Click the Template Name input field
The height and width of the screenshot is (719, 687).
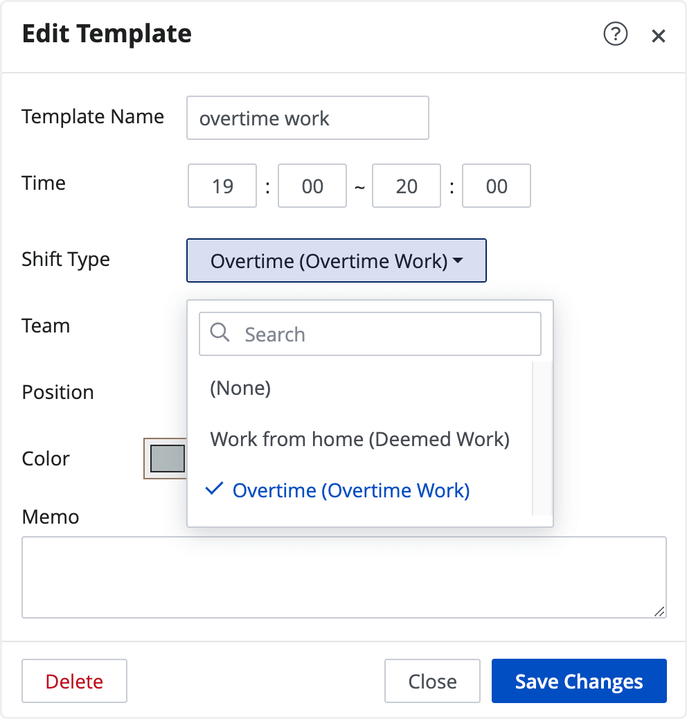tap(307, 118)
